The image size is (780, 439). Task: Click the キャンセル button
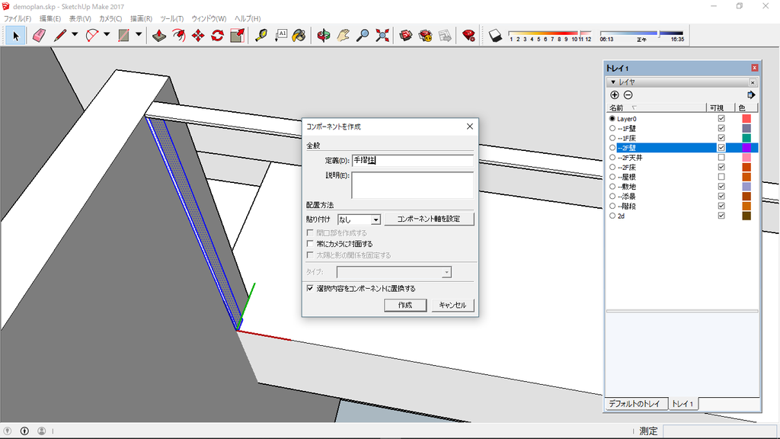point(452,305)
